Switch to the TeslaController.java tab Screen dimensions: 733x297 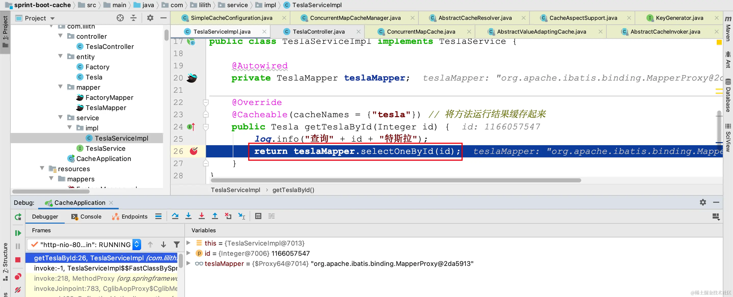[x=318, y=32]
